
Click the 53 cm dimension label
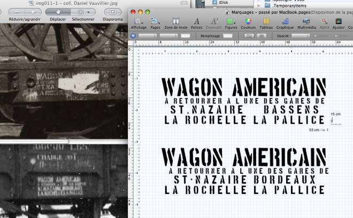pos(318,130)
